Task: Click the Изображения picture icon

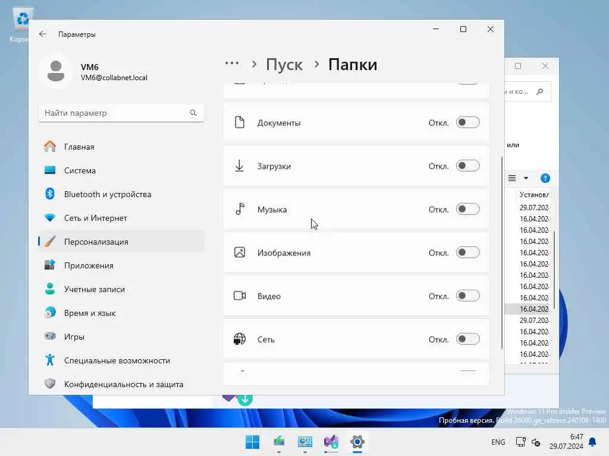Action: pos(240,252)
